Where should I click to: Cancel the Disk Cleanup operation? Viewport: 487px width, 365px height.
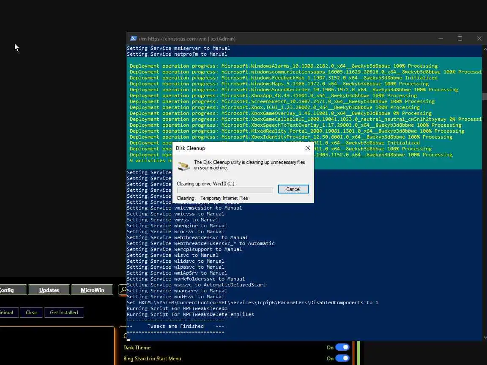pyautogui.click(x=293, y=189)
